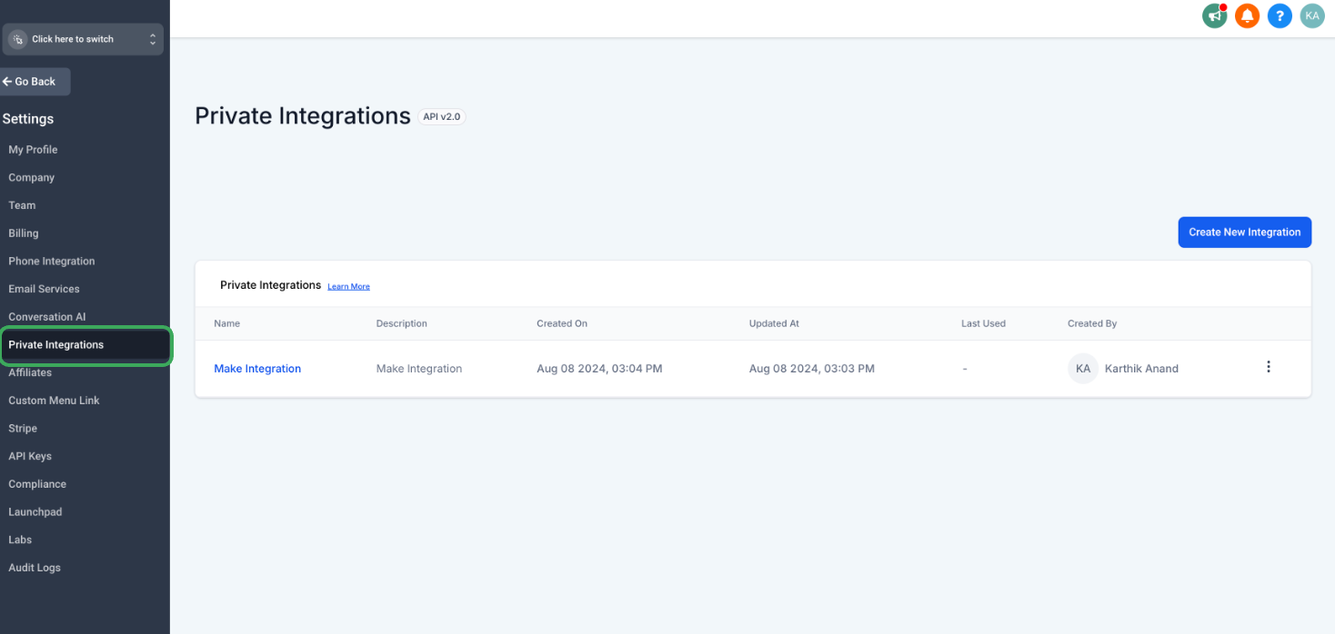This screenshot has width=1335, height=634.
Task: Click the Create New Integration button
Action: tap(1244, 232)
